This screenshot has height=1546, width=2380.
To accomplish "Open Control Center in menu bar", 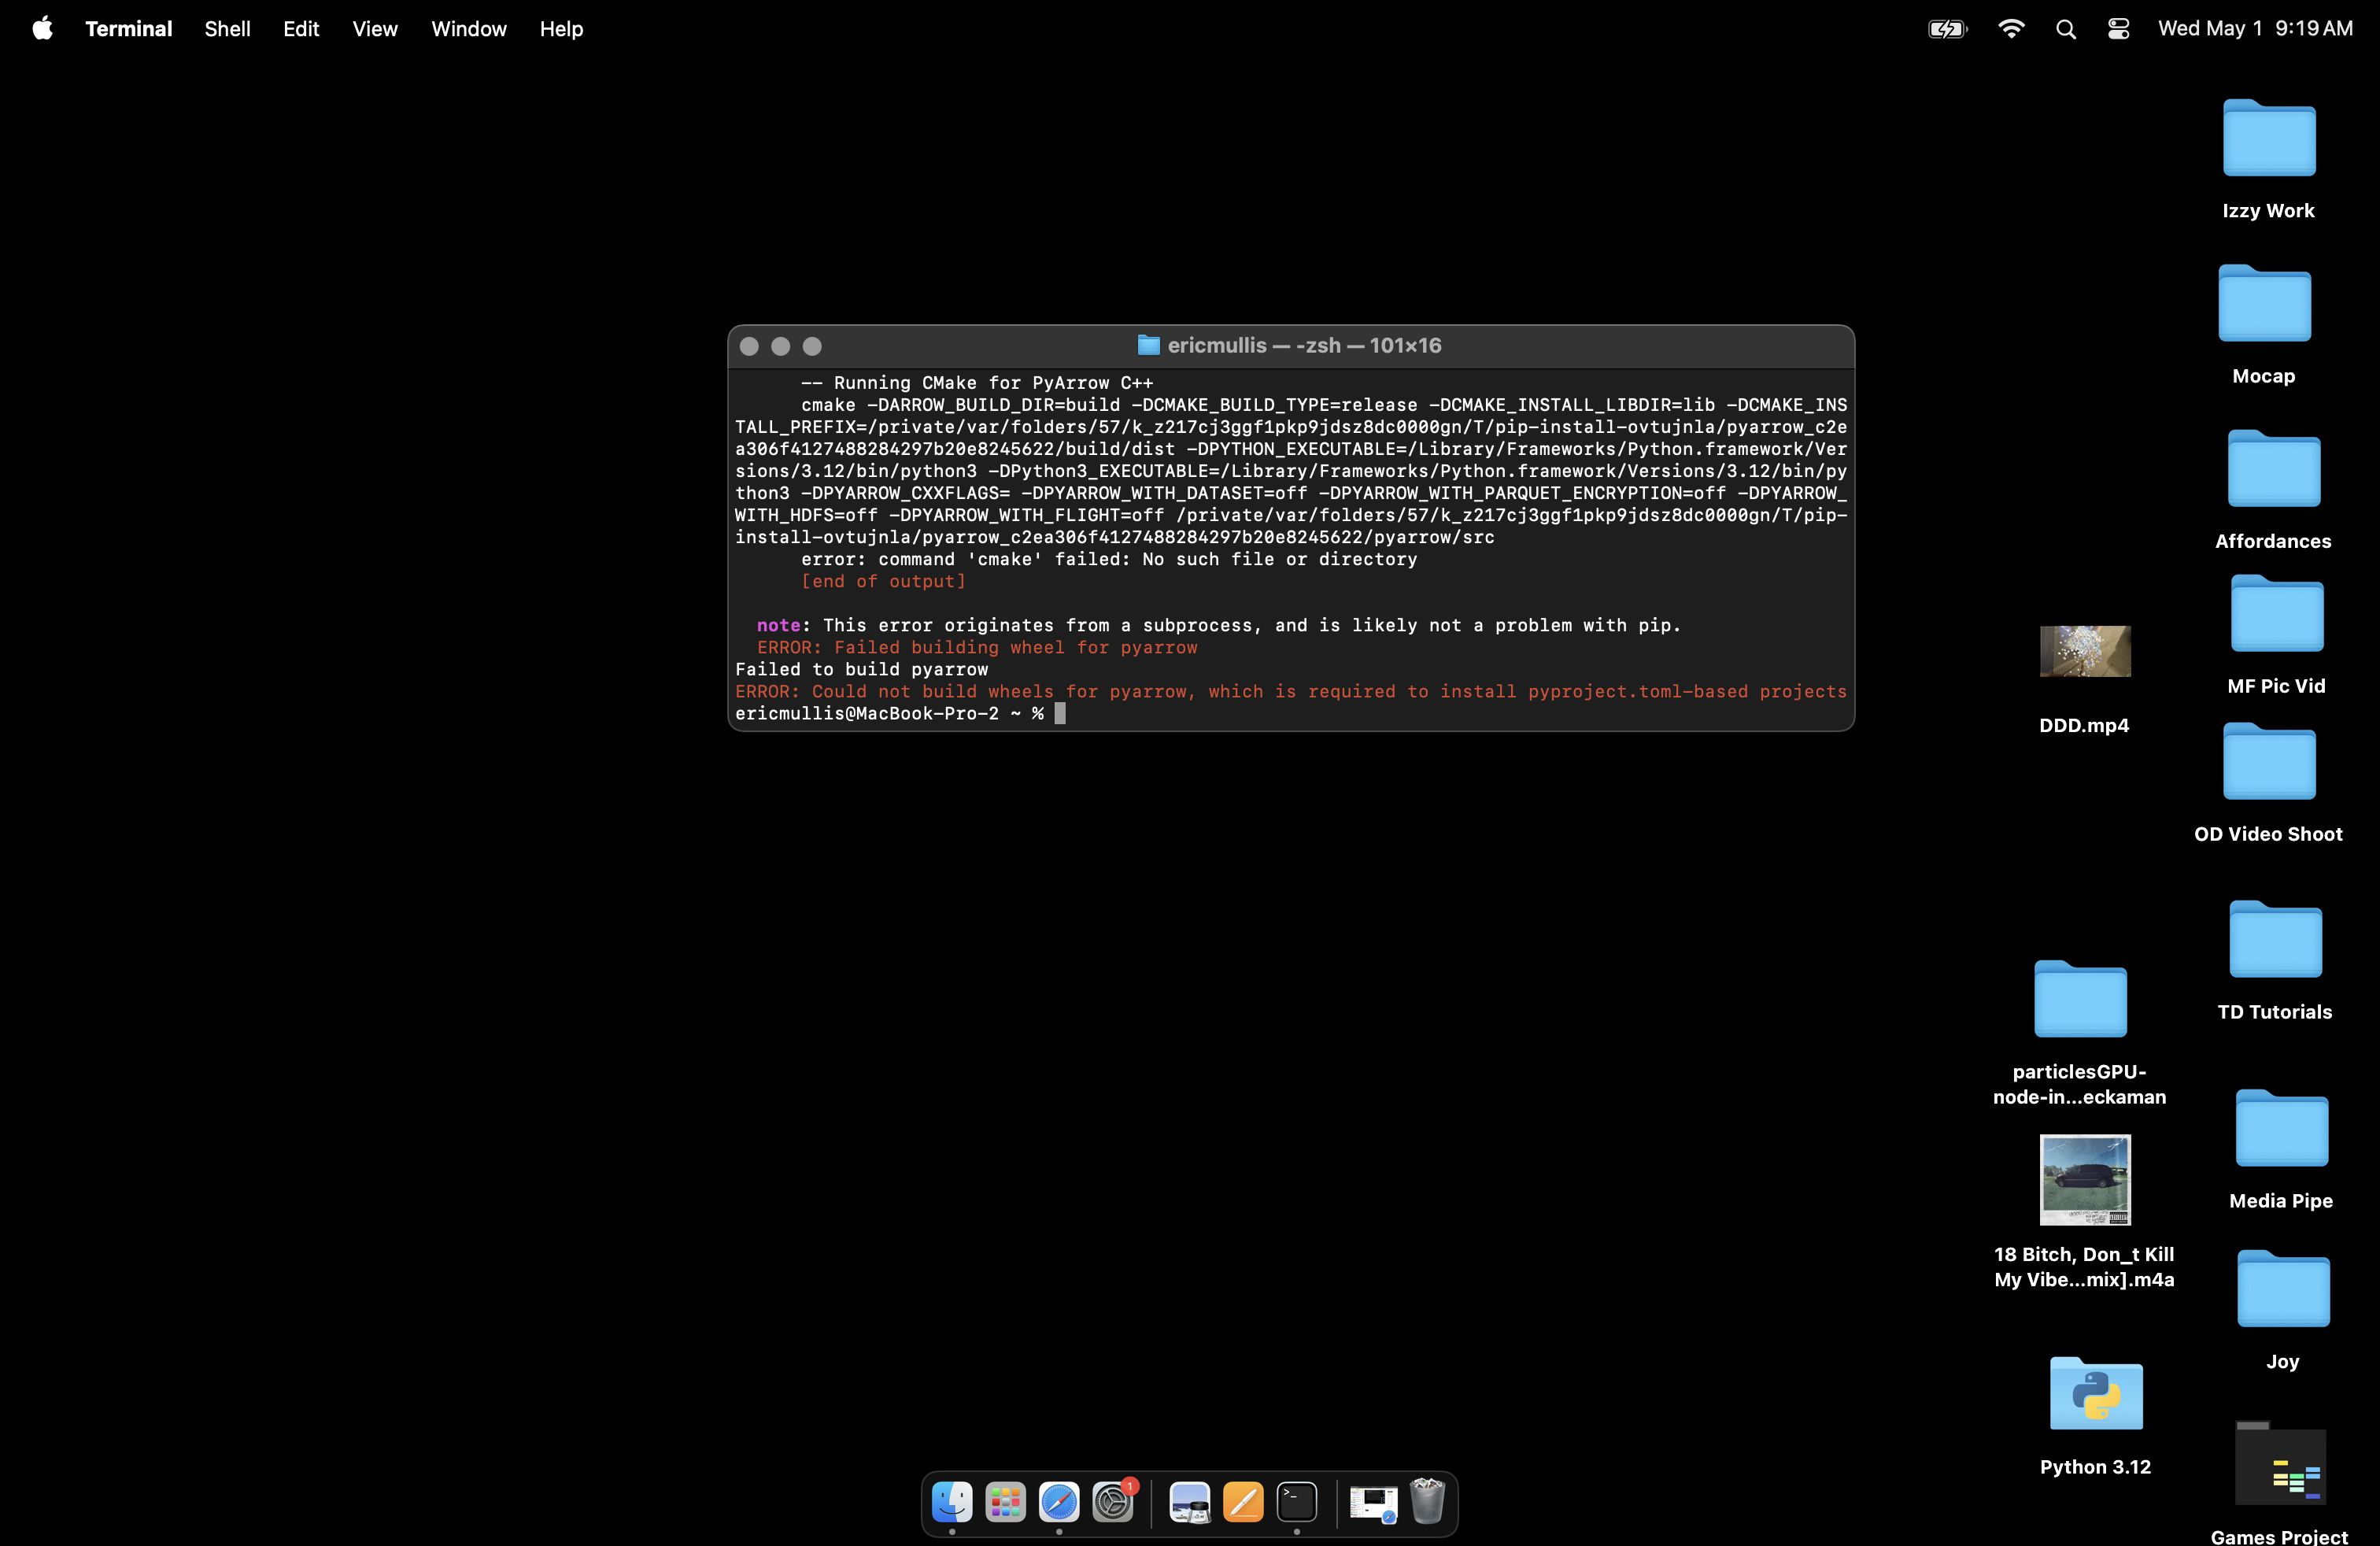I will point(2118,29).
